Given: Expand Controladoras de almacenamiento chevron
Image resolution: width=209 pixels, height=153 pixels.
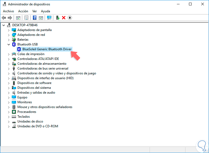Looking at the screenshot, I should (9, 64).
